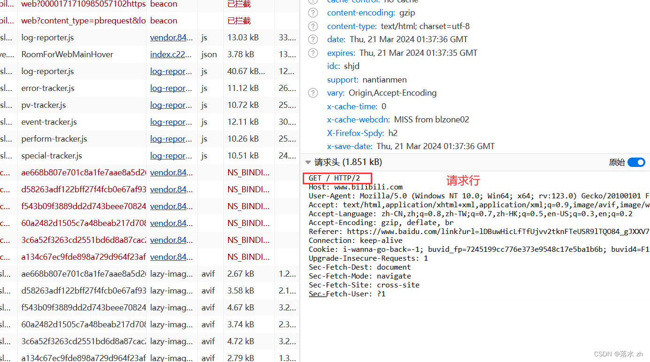650x362 pixels.
Task: Open vendor.84 link in red f543b09f3889 row
Action: point(171,206)
